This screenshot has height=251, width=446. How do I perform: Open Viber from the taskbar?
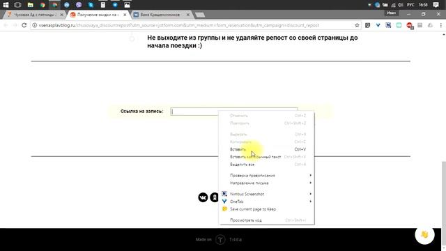click(x=79, y=5)
